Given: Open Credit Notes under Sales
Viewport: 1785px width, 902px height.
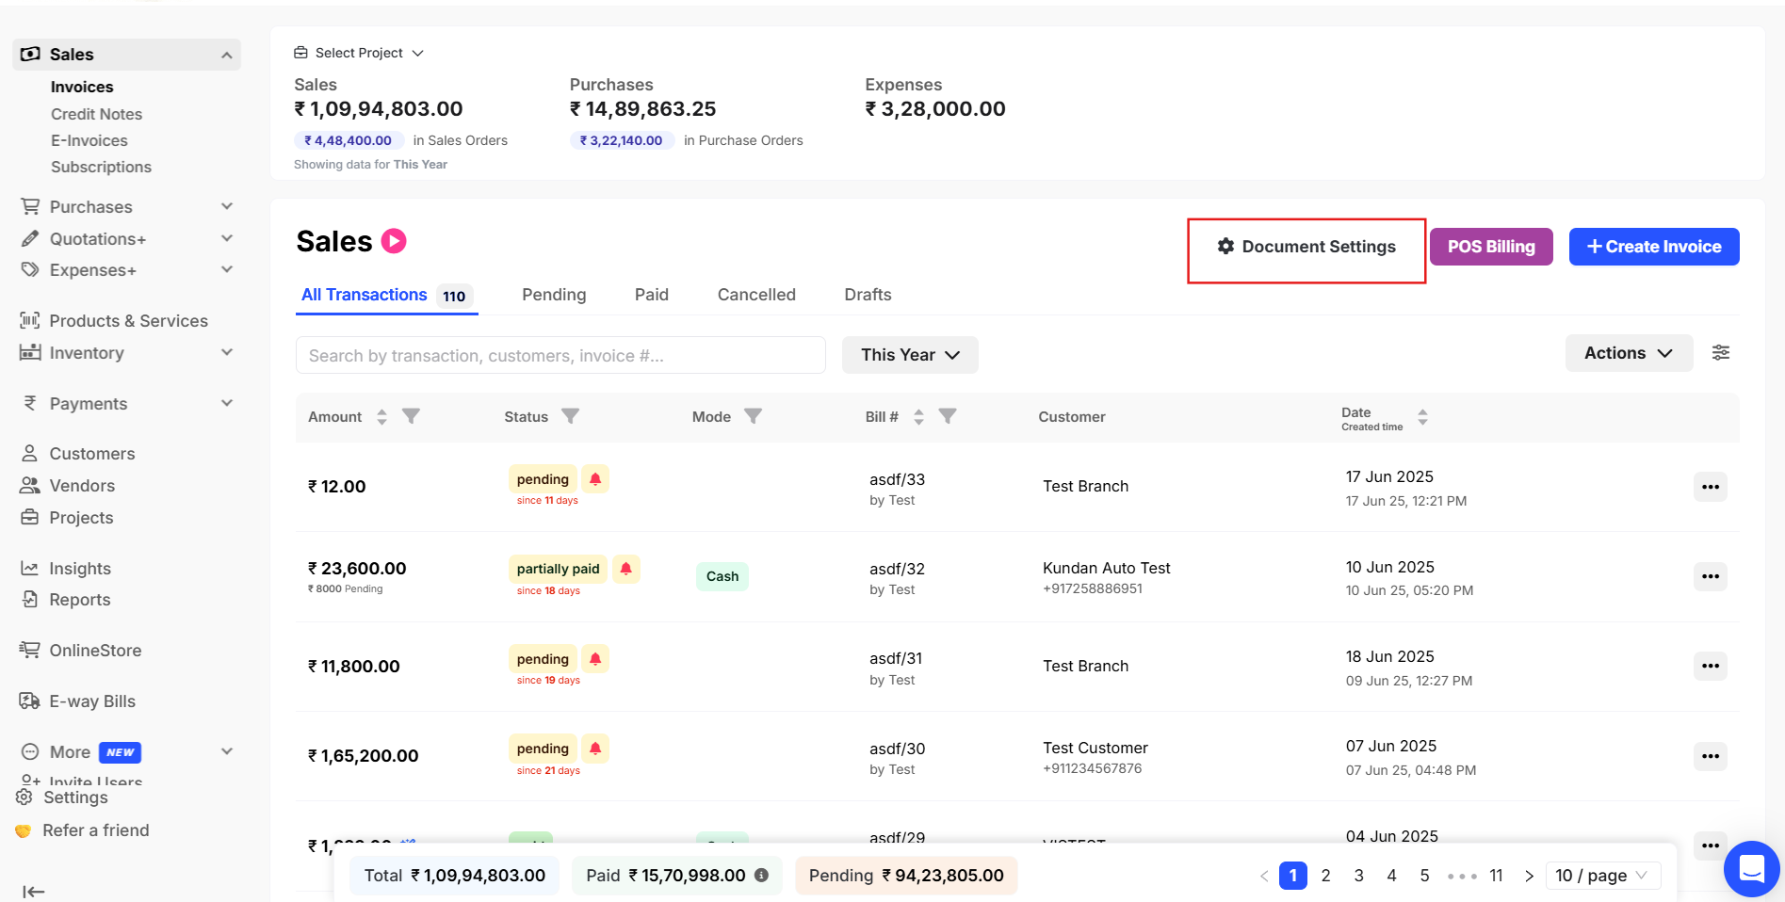Looking at the screenshot, I should pyautogui.click(x=96, y=114).
